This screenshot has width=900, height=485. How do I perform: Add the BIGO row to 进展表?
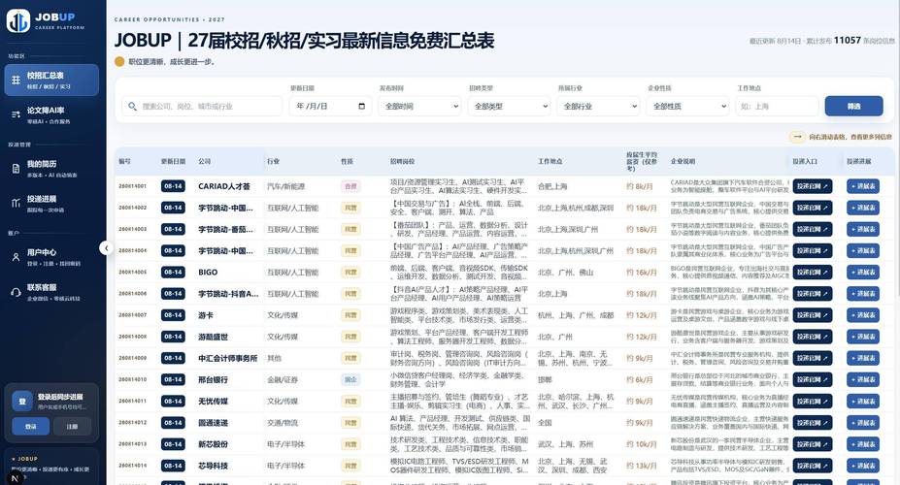click(x=863, y=273)
